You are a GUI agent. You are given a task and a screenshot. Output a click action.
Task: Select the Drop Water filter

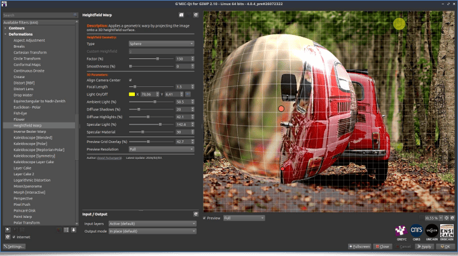pos(23,95)
